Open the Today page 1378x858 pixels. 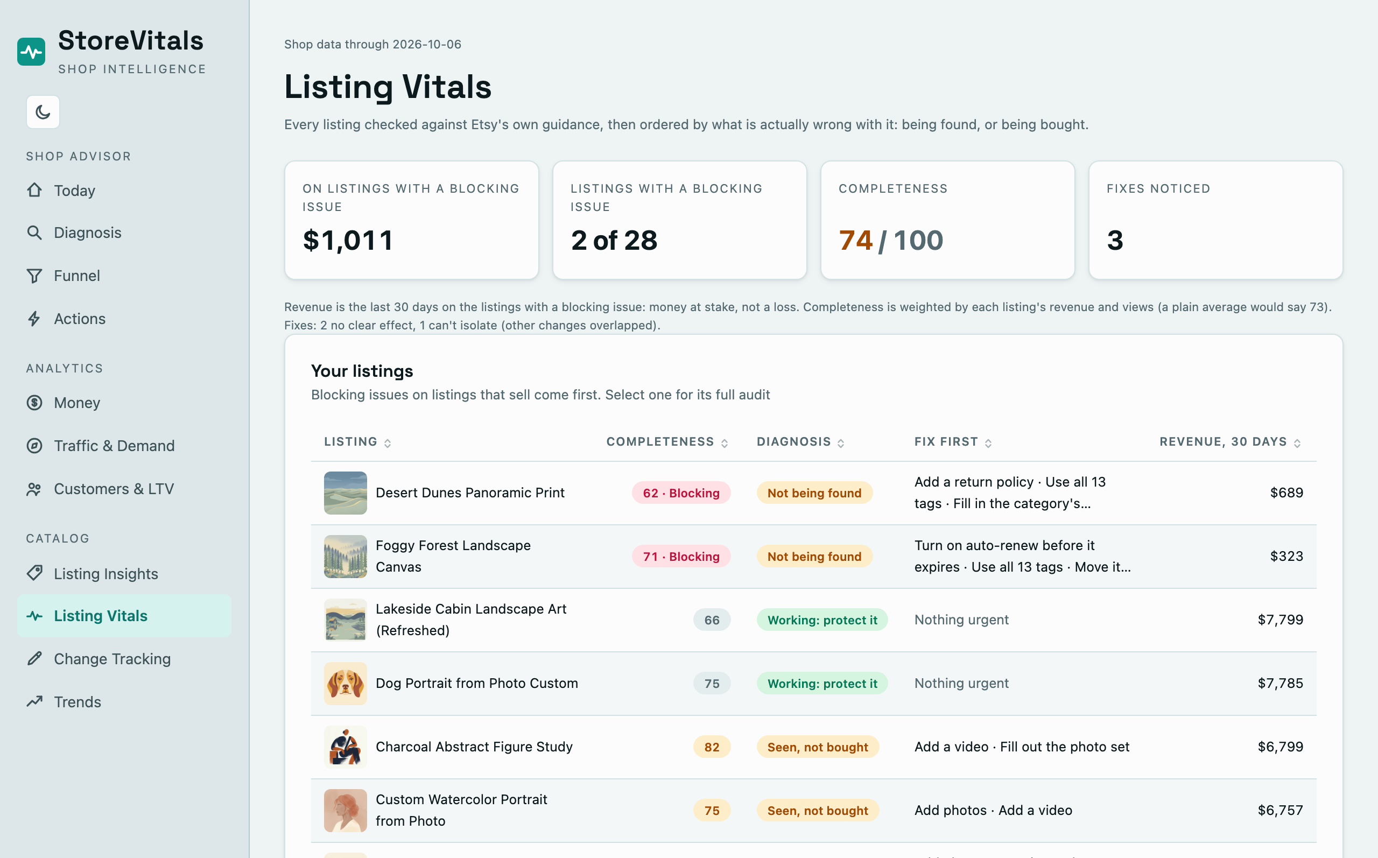pos(124,190)
